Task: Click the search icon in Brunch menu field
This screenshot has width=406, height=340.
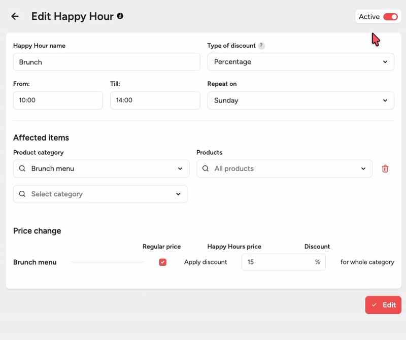Action: 22,168
